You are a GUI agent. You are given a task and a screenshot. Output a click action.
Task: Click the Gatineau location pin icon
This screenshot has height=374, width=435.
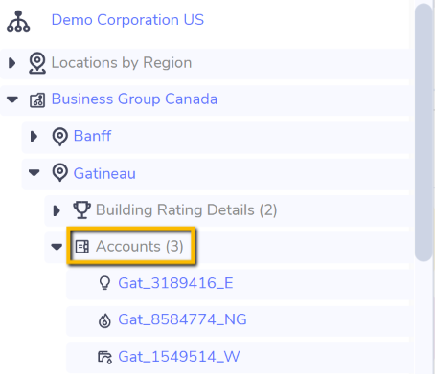coord(59,173)
